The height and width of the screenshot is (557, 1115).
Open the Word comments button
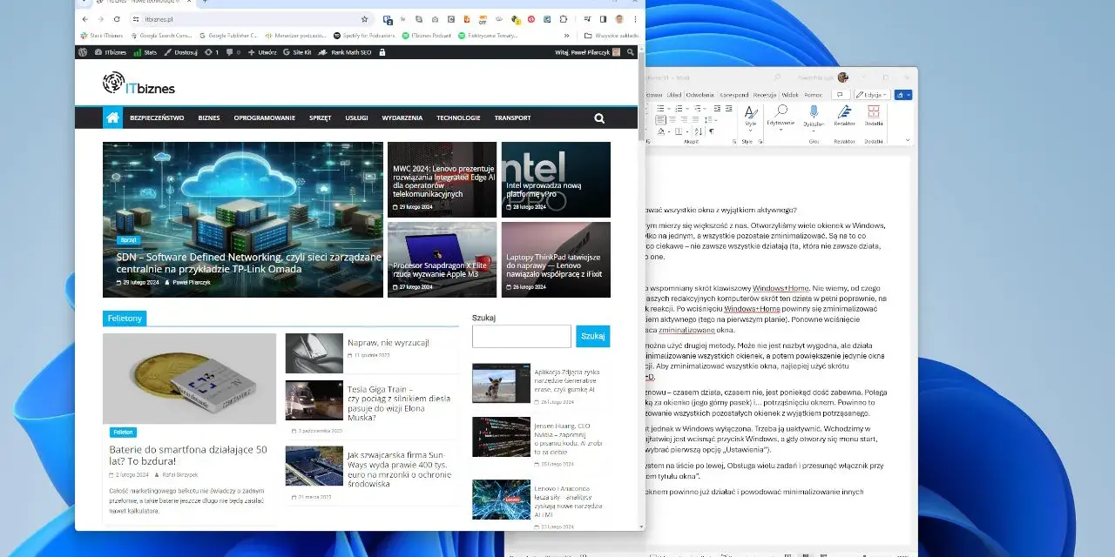(x=841, y=95)
